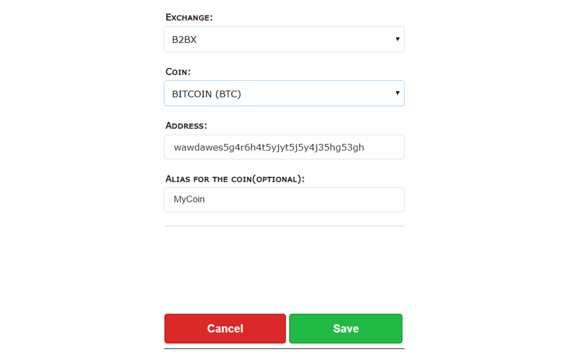
Task: Click the Exchange field label
Action: tap(189, 17)
